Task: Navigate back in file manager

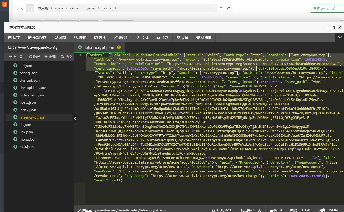Action: [x=22, y=8]
